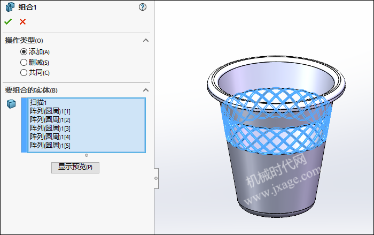Collapse the 操作类型(O) section

pyautogui.click(x=146, y=40)
